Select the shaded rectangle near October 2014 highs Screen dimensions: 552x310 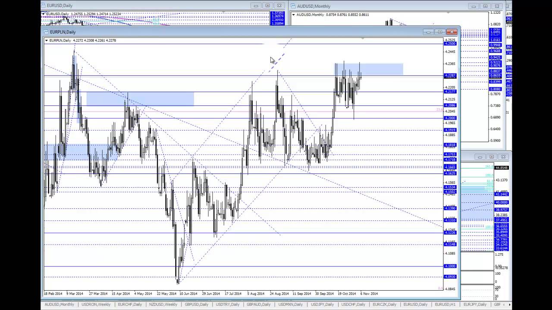click(x=369, y=69)
